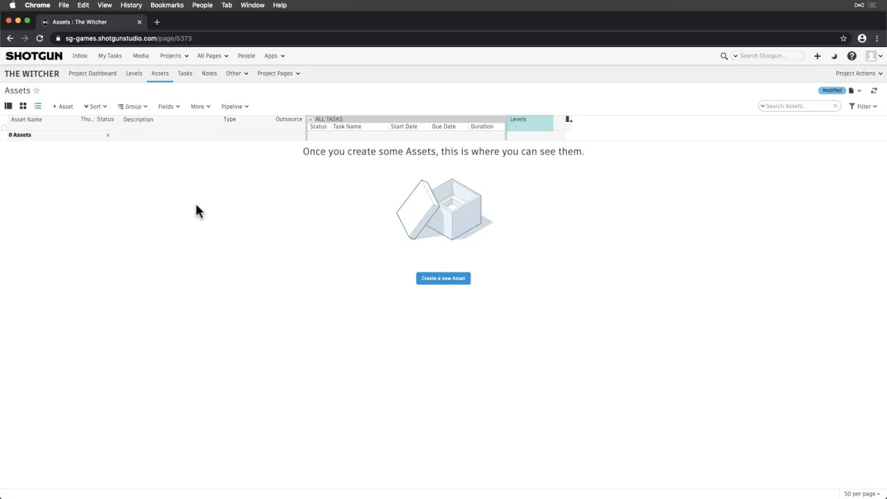This screenshot has height=499, width=887.
Task: Open the All Pages menu
Action: [x=213, y=56]
